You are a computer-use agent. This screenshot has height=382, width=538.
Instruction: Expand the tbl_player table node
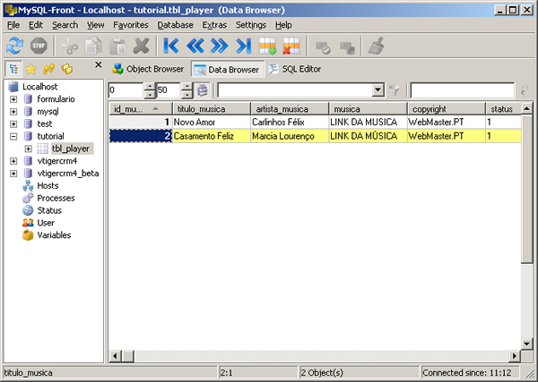click(28, 149)
